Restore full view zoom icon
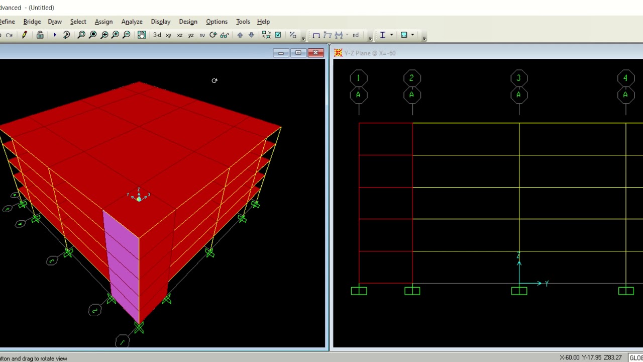Viewport: 643px width, 362px height. (x=93, y=35)
